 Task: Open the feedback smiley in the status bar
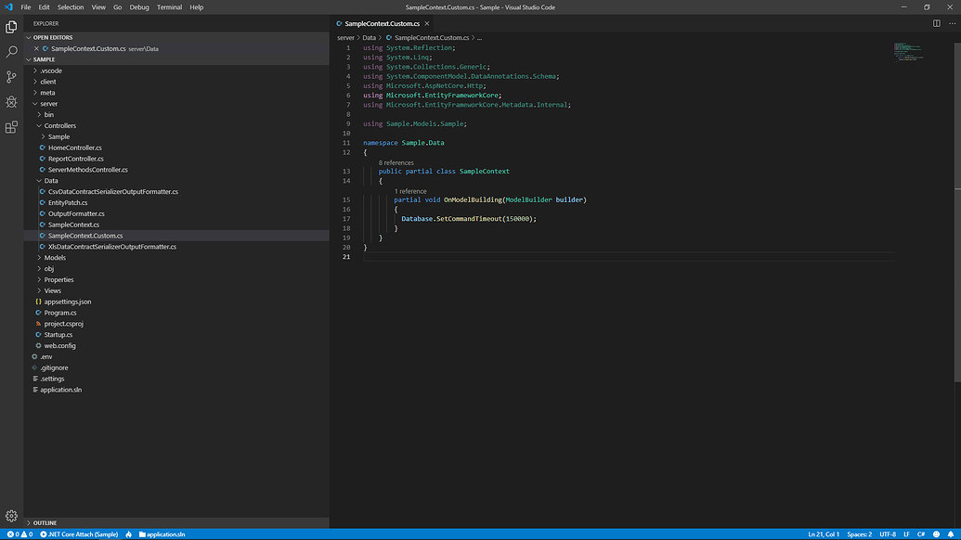pos(938,534)
